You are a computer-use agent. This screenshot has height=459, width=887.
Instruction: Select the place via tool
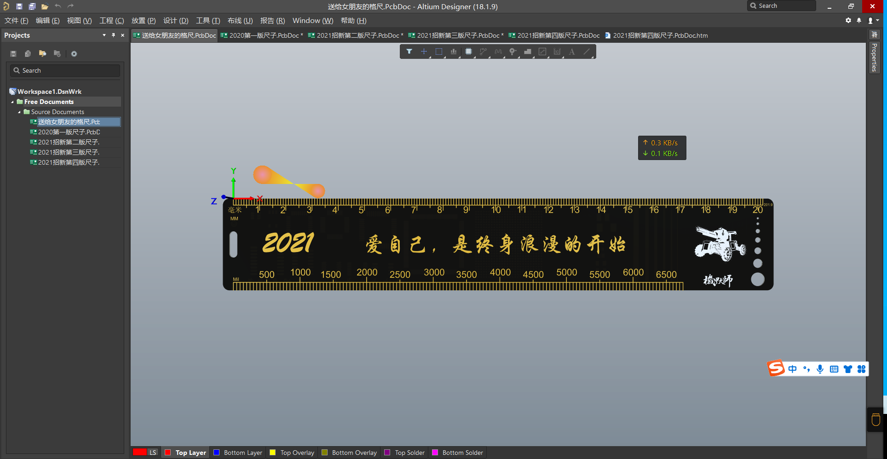513,52
